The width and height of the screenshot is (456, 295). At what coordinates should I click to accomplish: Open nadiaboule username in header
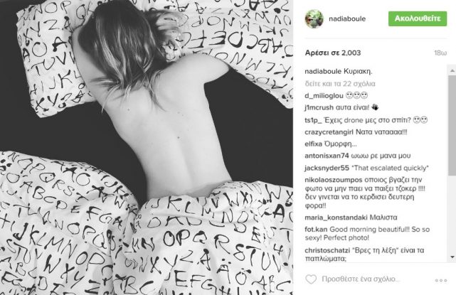(x=347, y=19)
